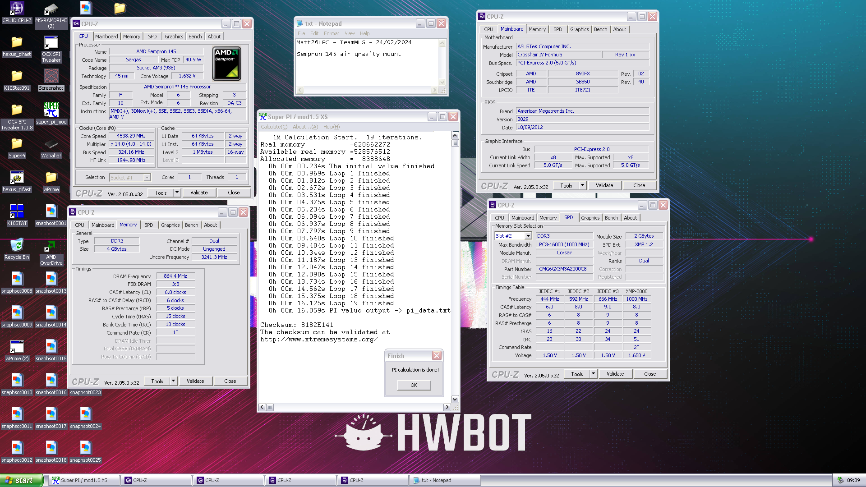Open Calculate menu in Super PI

[274, 127]
